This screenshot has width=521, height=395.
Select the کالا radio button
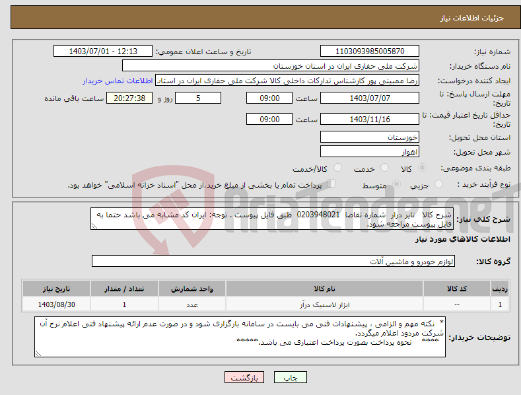point(423,168)
